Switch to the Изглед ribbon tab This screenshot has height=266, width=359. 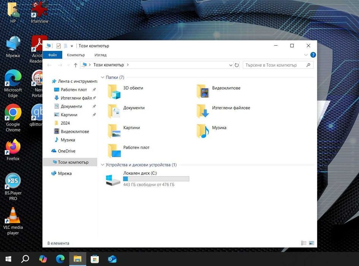[101, 55]
